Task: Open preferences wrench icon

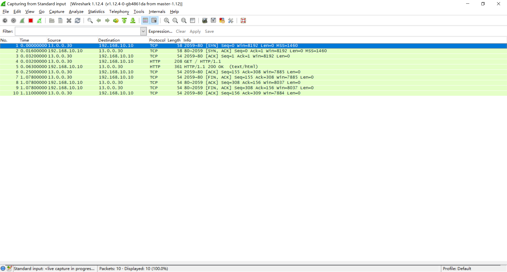Action: pos(231,21)
